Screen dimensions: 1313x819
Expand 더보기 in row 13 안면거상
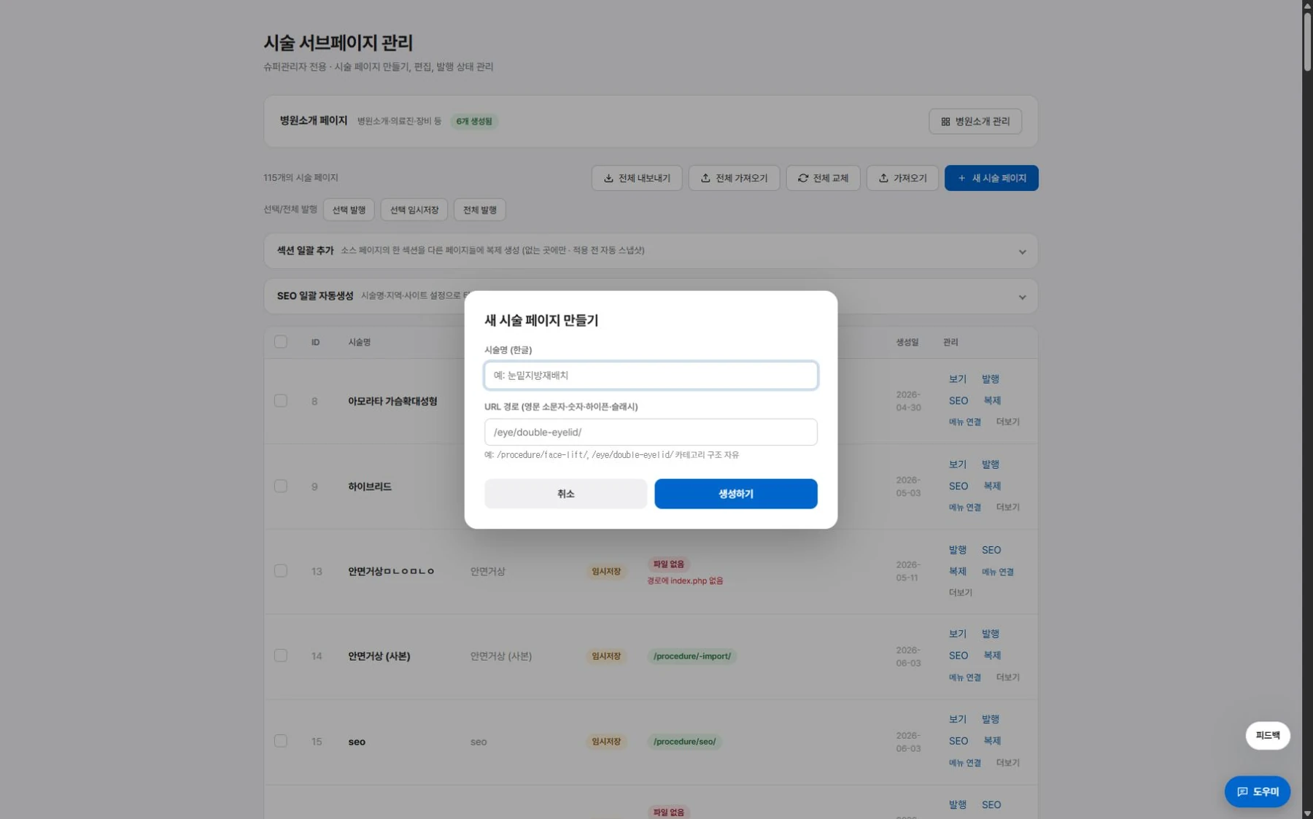coord(960,592)
